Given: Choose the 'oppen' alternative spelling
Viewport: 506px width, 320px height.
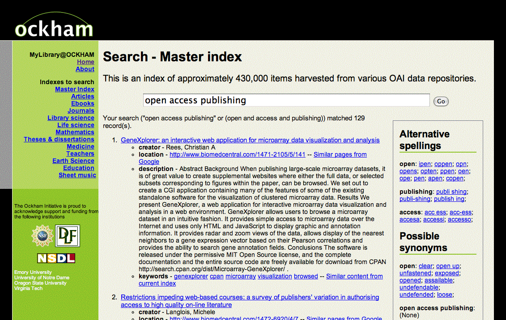Looking at the screenshot, I should 443,164.
